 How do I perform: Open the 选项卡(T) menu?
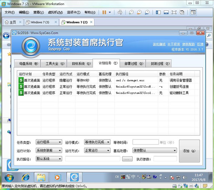[x=73, y=12]
